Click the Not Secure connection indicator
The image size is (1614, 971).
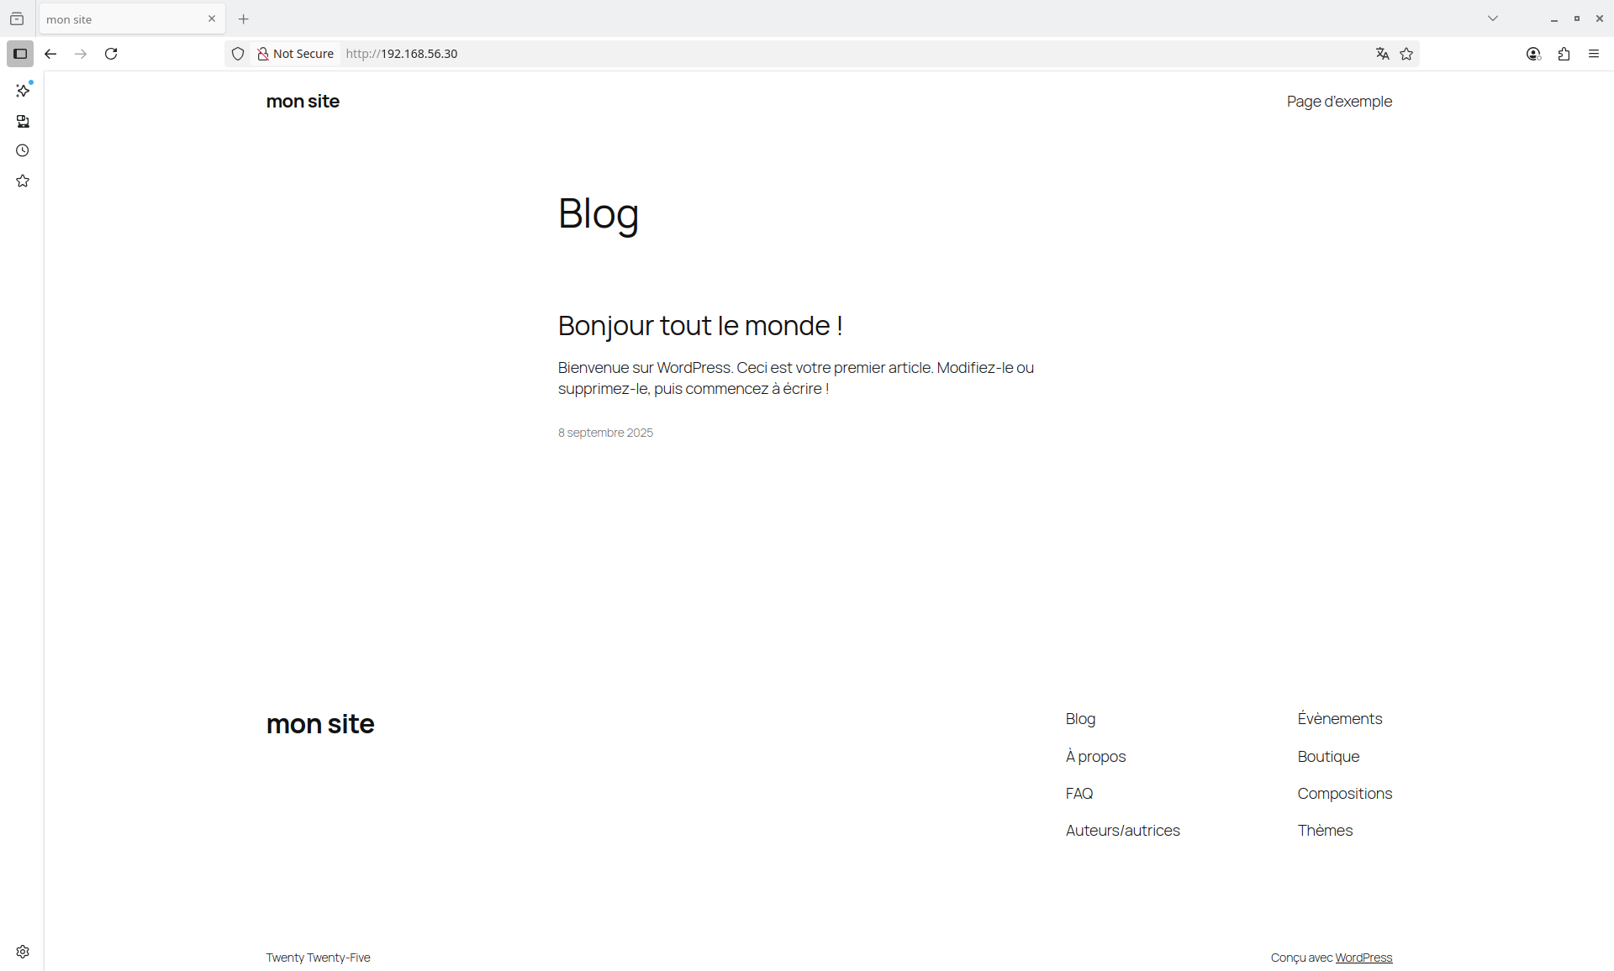click(x=296, y=54)
